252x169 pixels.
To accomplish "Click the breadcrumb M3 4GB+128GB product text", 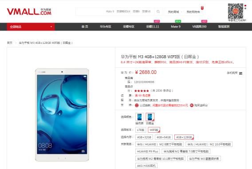I will point(46,43).
